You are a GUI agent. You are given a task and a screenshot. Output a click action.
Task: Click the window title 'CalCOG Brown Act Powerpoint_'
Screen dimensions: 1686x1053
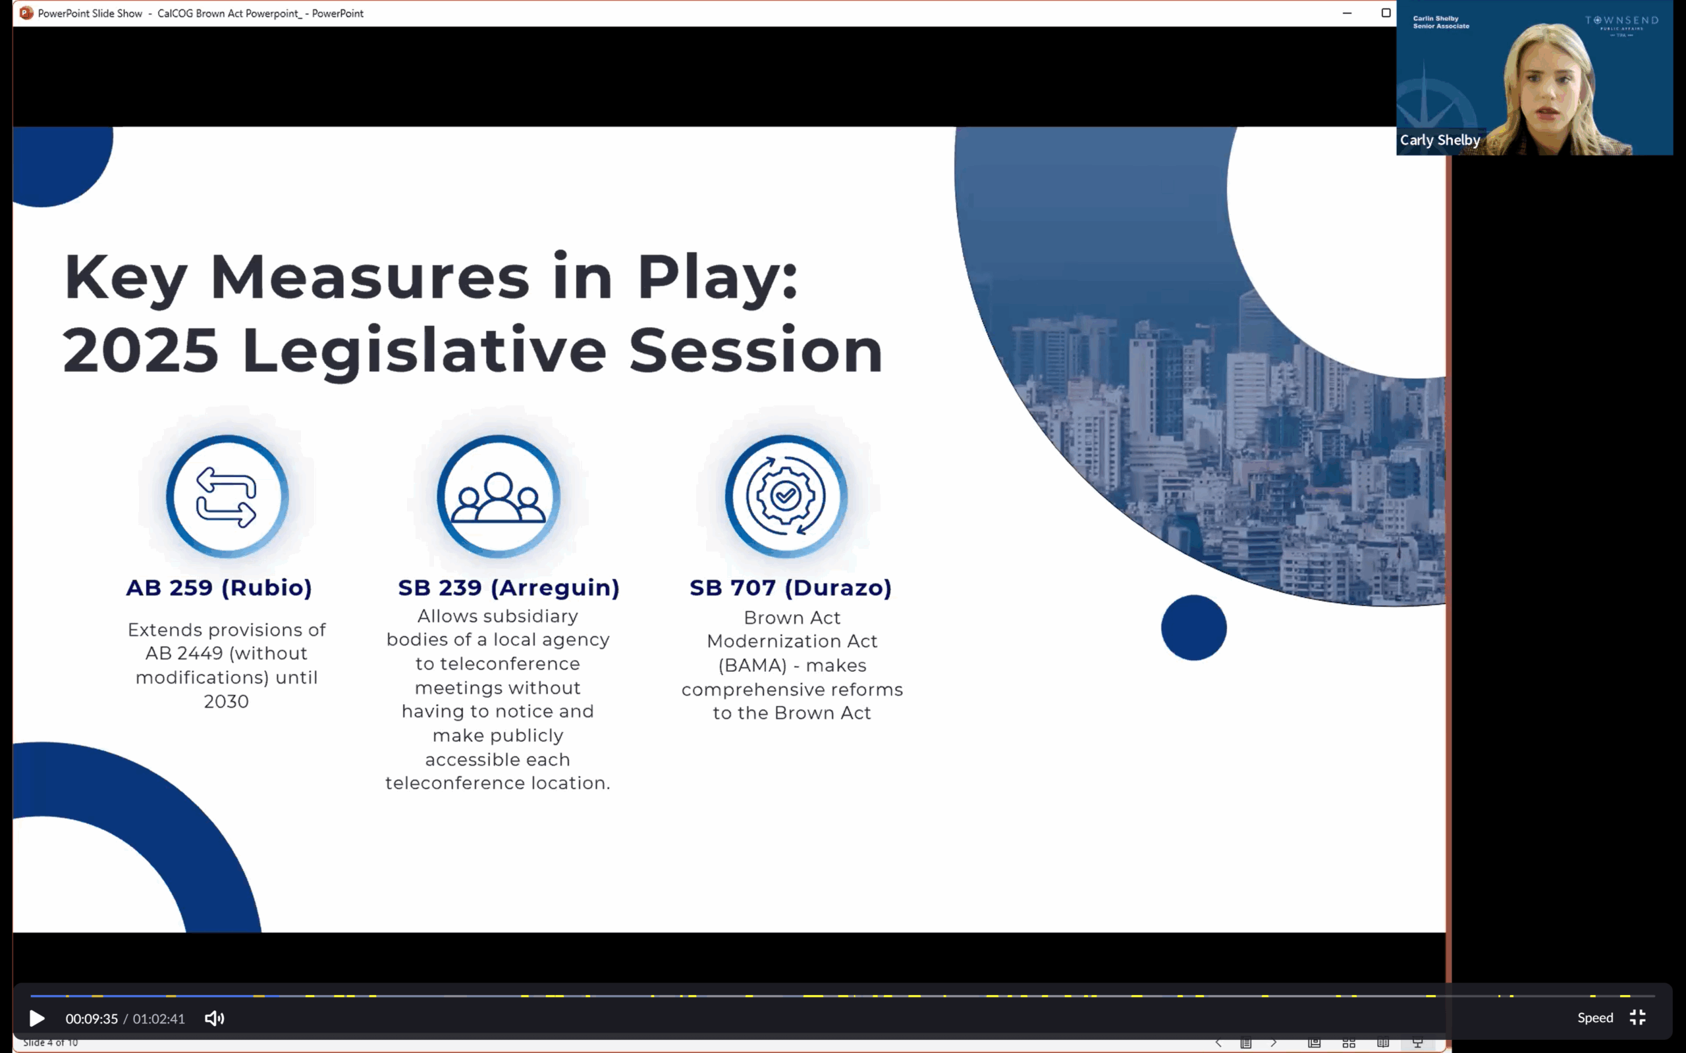[x=230, y=13]
